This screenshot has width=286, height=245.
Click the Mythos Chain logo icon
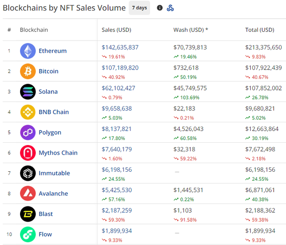click(x=28, y=153)
